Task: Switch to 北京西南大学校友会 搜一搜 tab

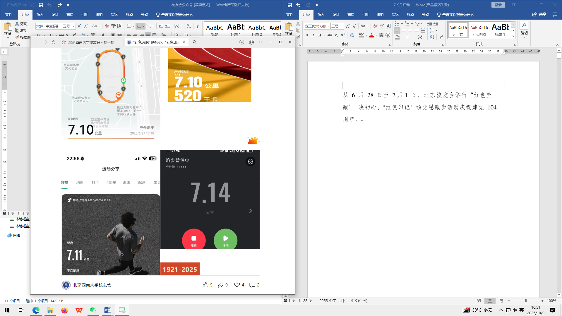Action: tap(91, 42)
